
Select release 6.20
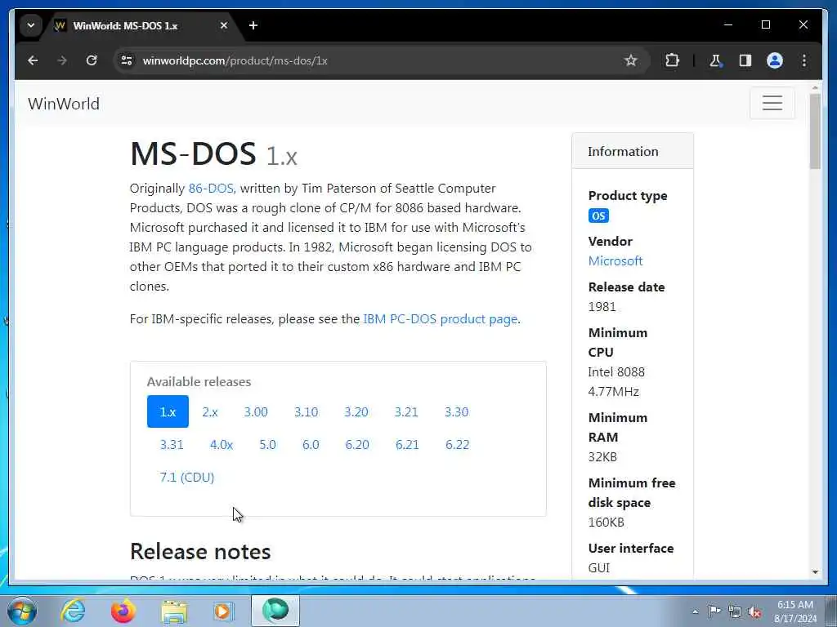357,445
